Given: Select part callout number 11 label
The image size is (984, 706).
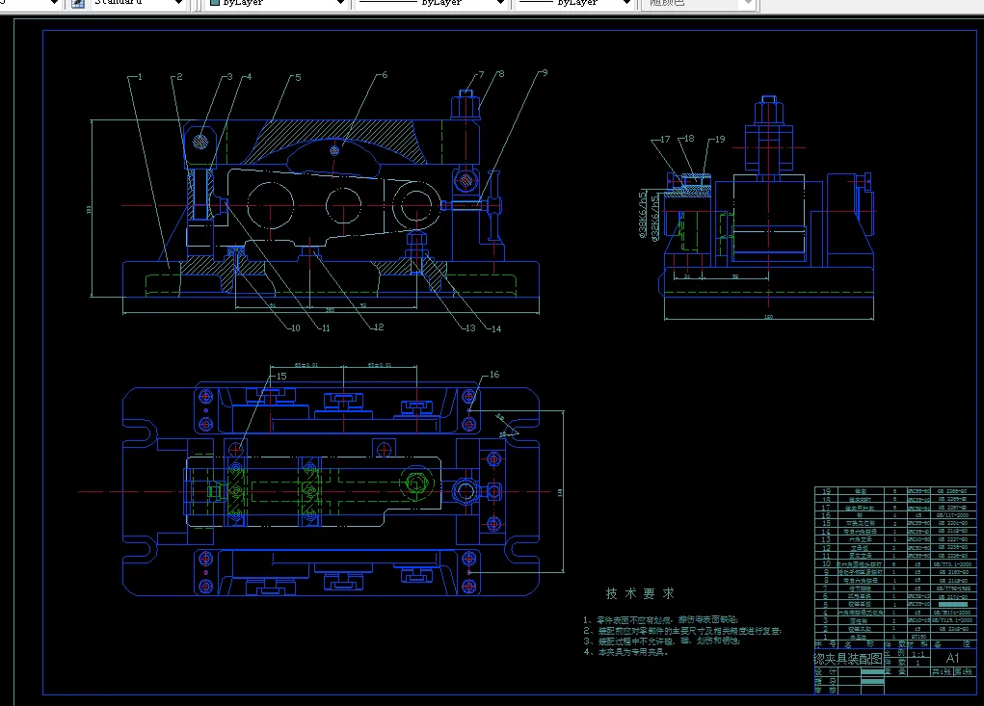Looking at the screenshot, I should tap(325, 327).
